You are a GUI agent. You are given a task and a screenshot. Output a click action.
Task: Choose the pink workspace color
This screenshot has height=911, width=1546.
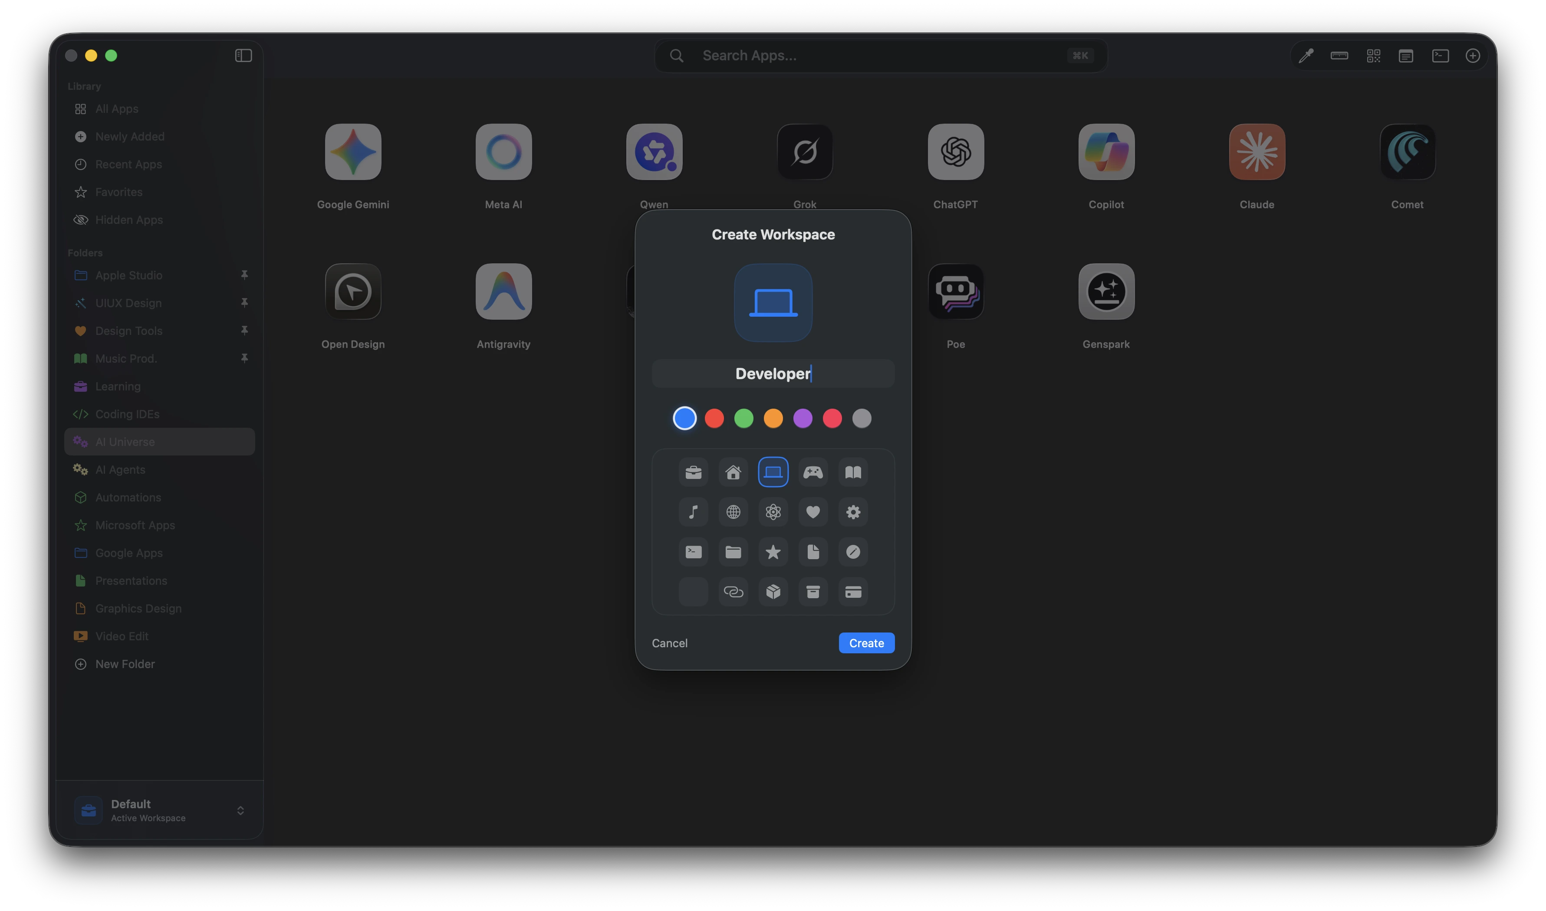(832, 418)
